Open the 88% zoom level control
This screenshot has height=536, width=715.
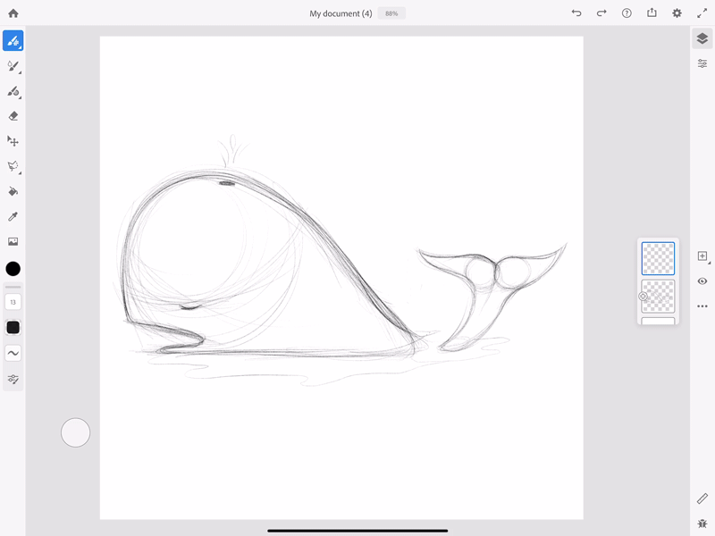pyautogui.click(x=391, y=13)
